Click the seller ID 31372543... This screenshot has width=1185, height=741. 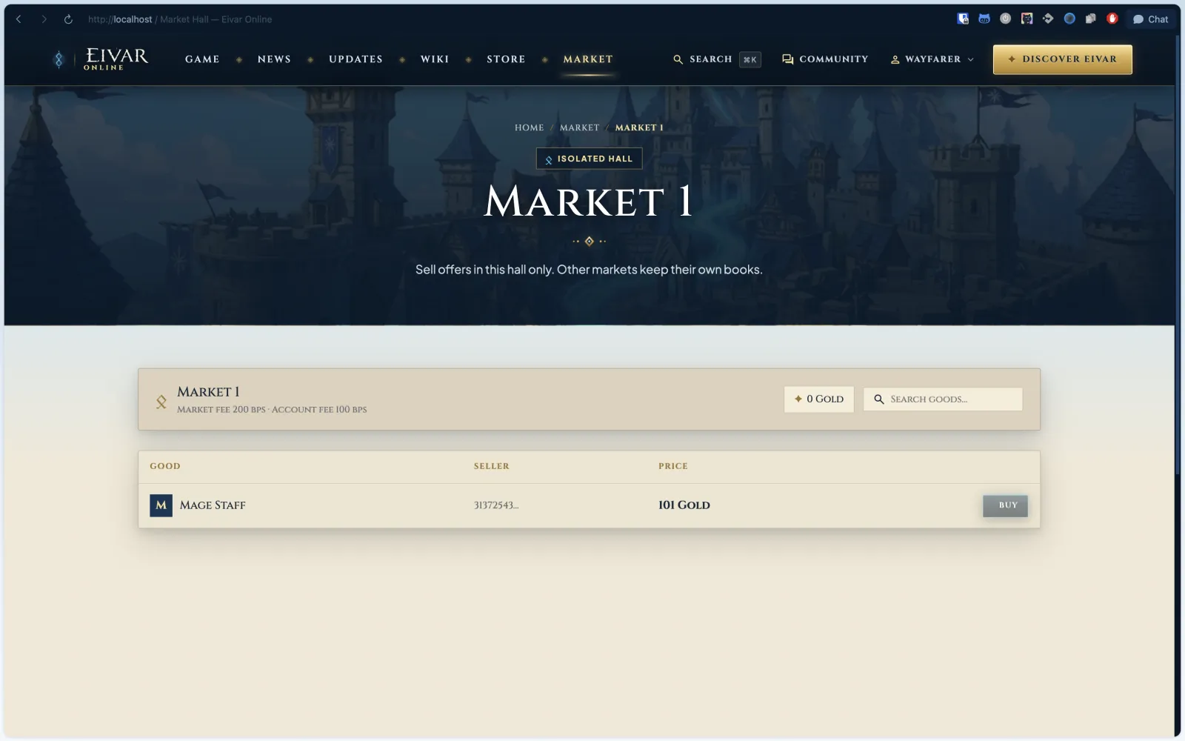point(496,505)
